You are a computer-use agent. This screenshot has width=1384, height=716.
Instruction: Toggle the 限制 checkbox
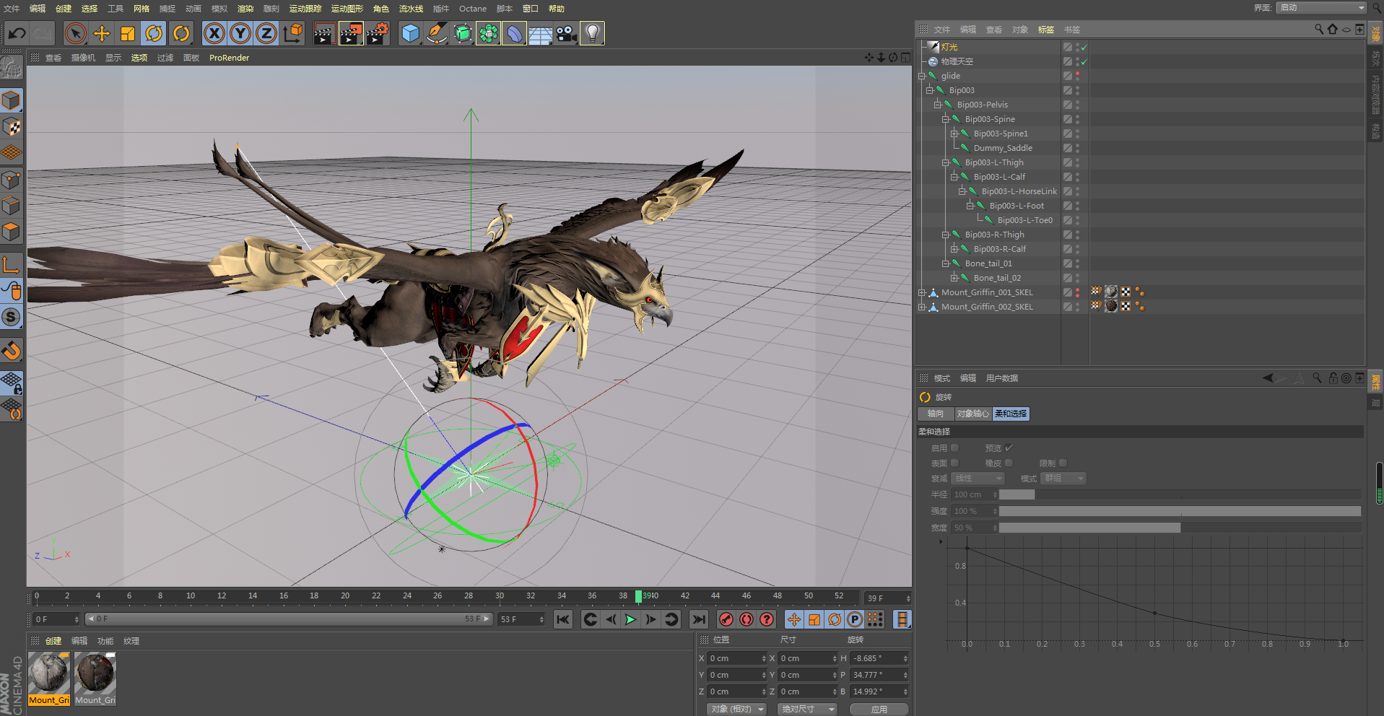1063,463
